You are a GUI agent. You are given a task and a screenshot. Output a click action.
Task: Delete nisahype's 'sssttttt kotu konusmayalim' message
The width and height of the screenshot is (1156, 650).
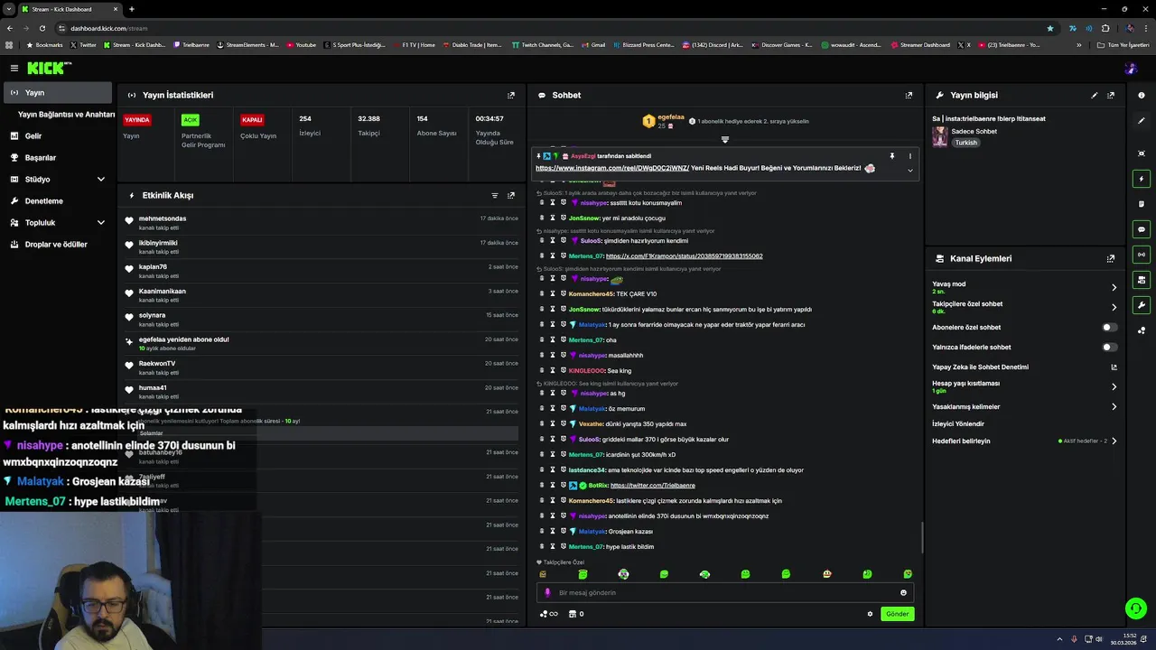click(x=542, y=203)
